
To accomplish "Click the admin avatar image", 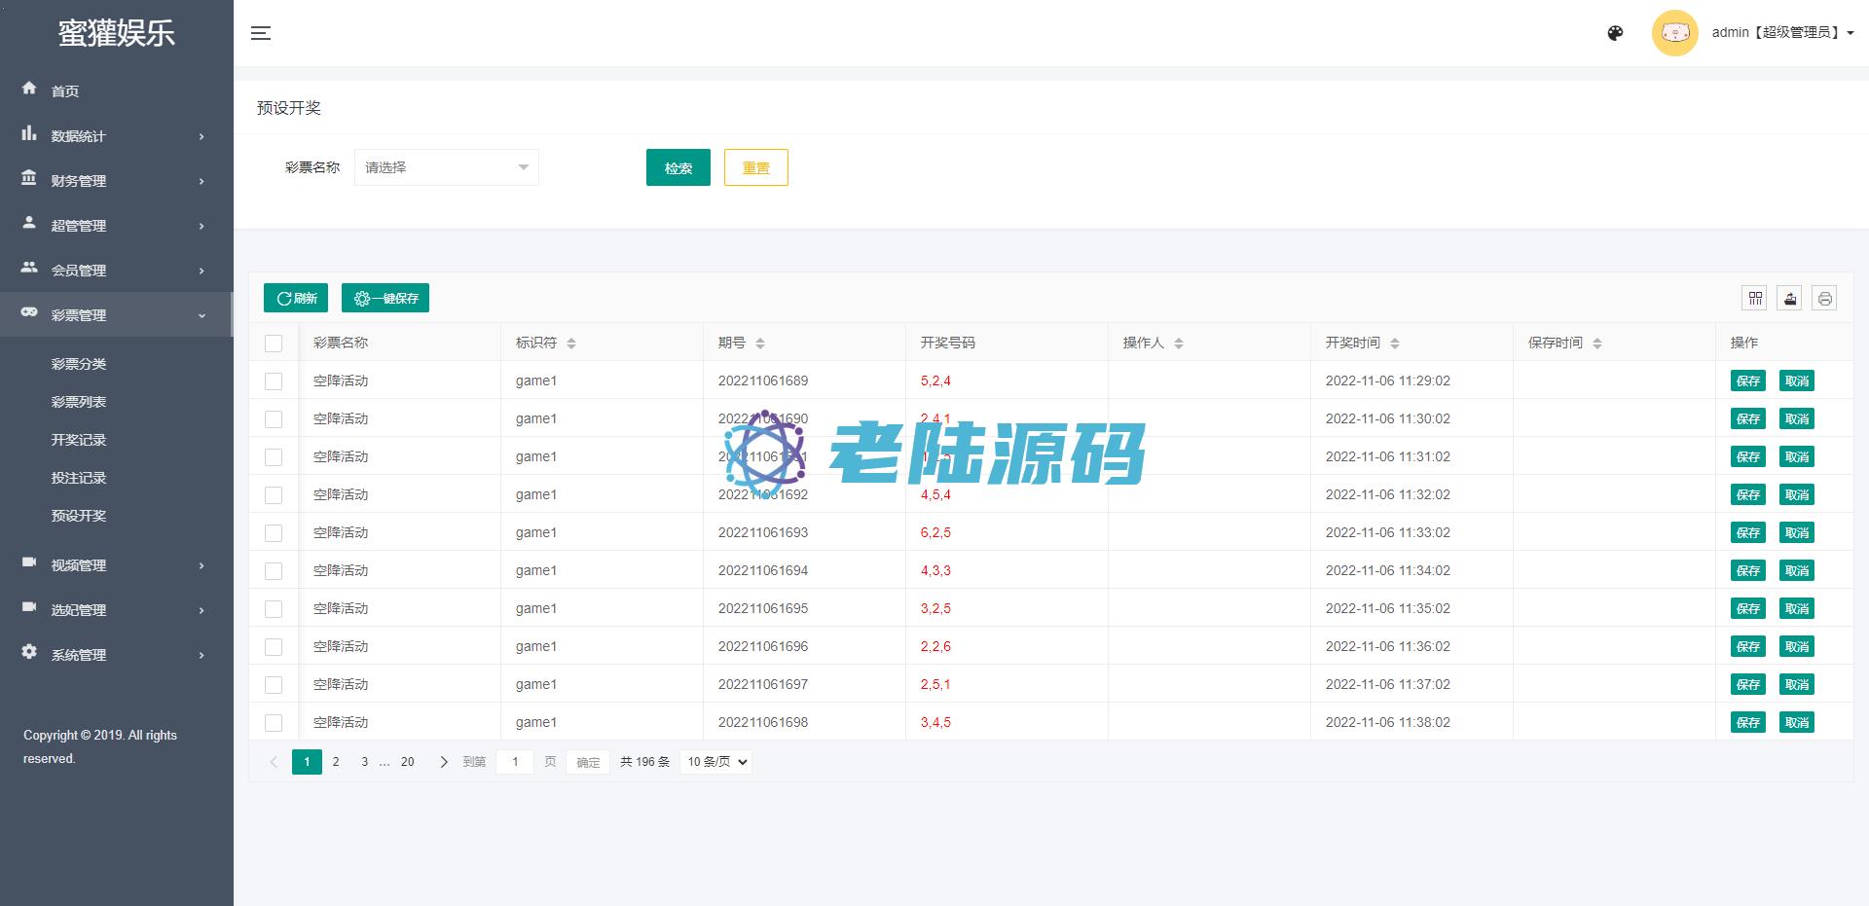I will pos(1674,33).
